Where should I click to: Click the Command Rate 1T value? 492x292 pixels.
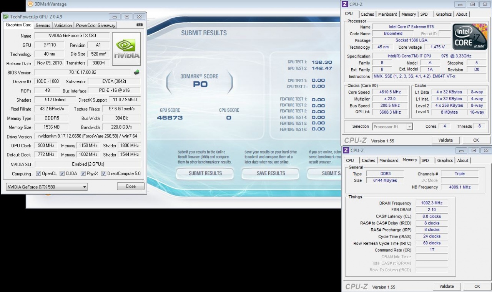point(432,250)
